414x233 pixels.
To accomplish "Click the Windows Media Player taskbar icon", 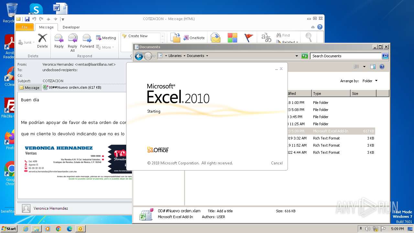I will click(x=48, y=229).
